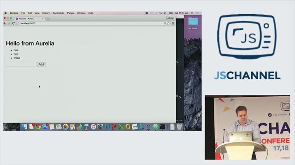The width and height of the screenshot is (295, 165).
Task: Open the Chrome application menu
Action: coord(14,13)
